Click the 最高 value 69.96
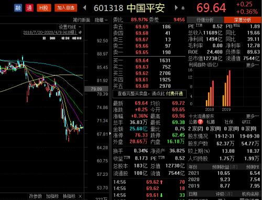This screenshot has height=200, width=262. tap(178, 116)
